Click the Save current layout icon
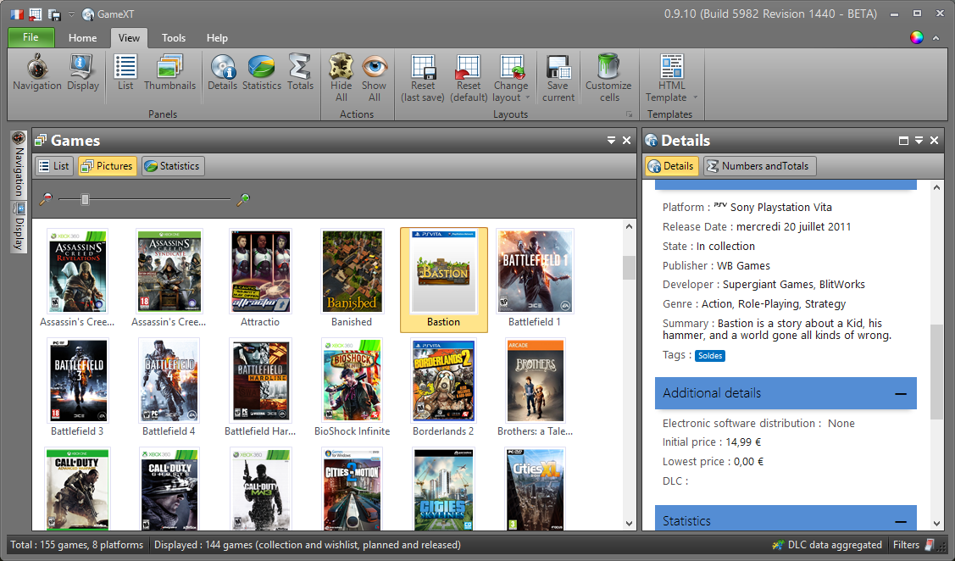 coord(558,68)
